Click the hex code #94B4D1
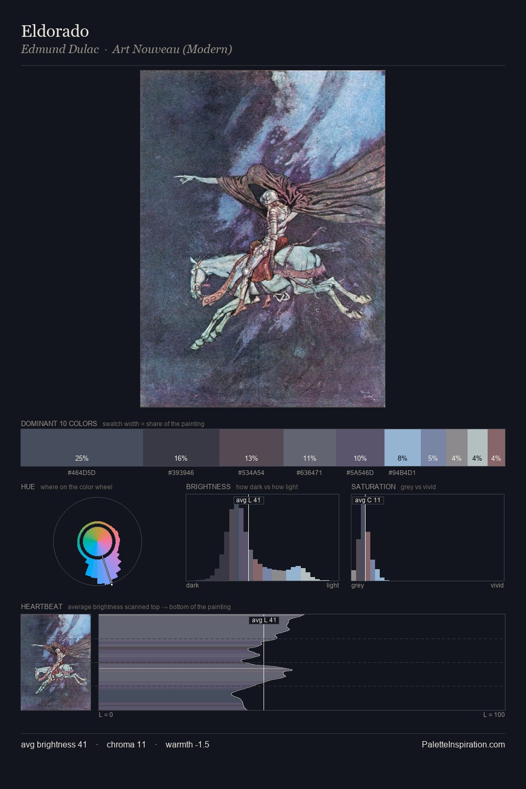This screenshot has width=526, height=789. click(x=402, y=473)
